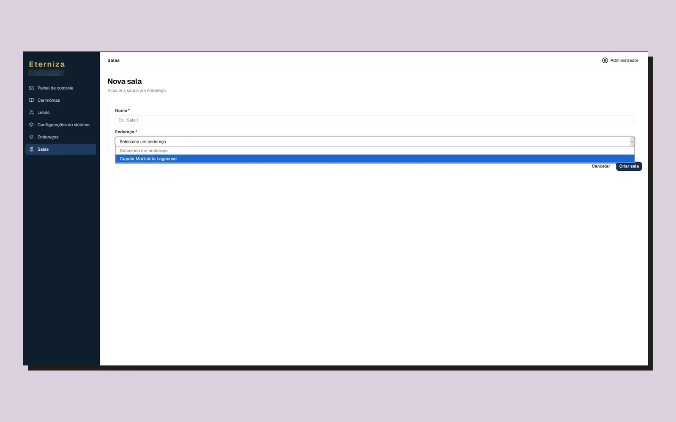Click the Salas door icon

point(31,149)
